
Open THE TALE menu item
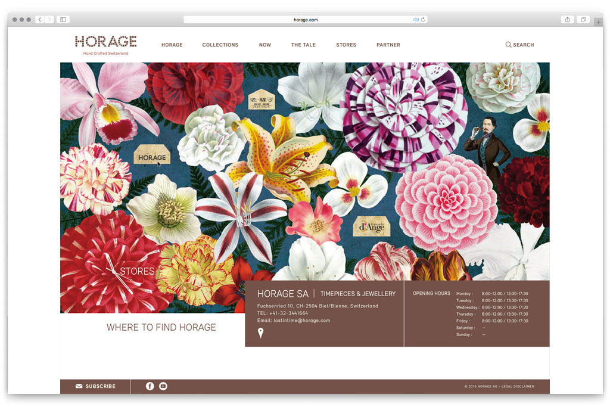click(303, 45)
